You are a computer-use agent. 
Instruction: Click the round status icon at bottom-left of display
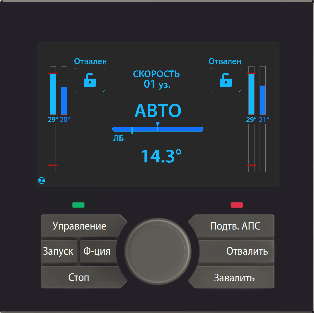[42, 181]
